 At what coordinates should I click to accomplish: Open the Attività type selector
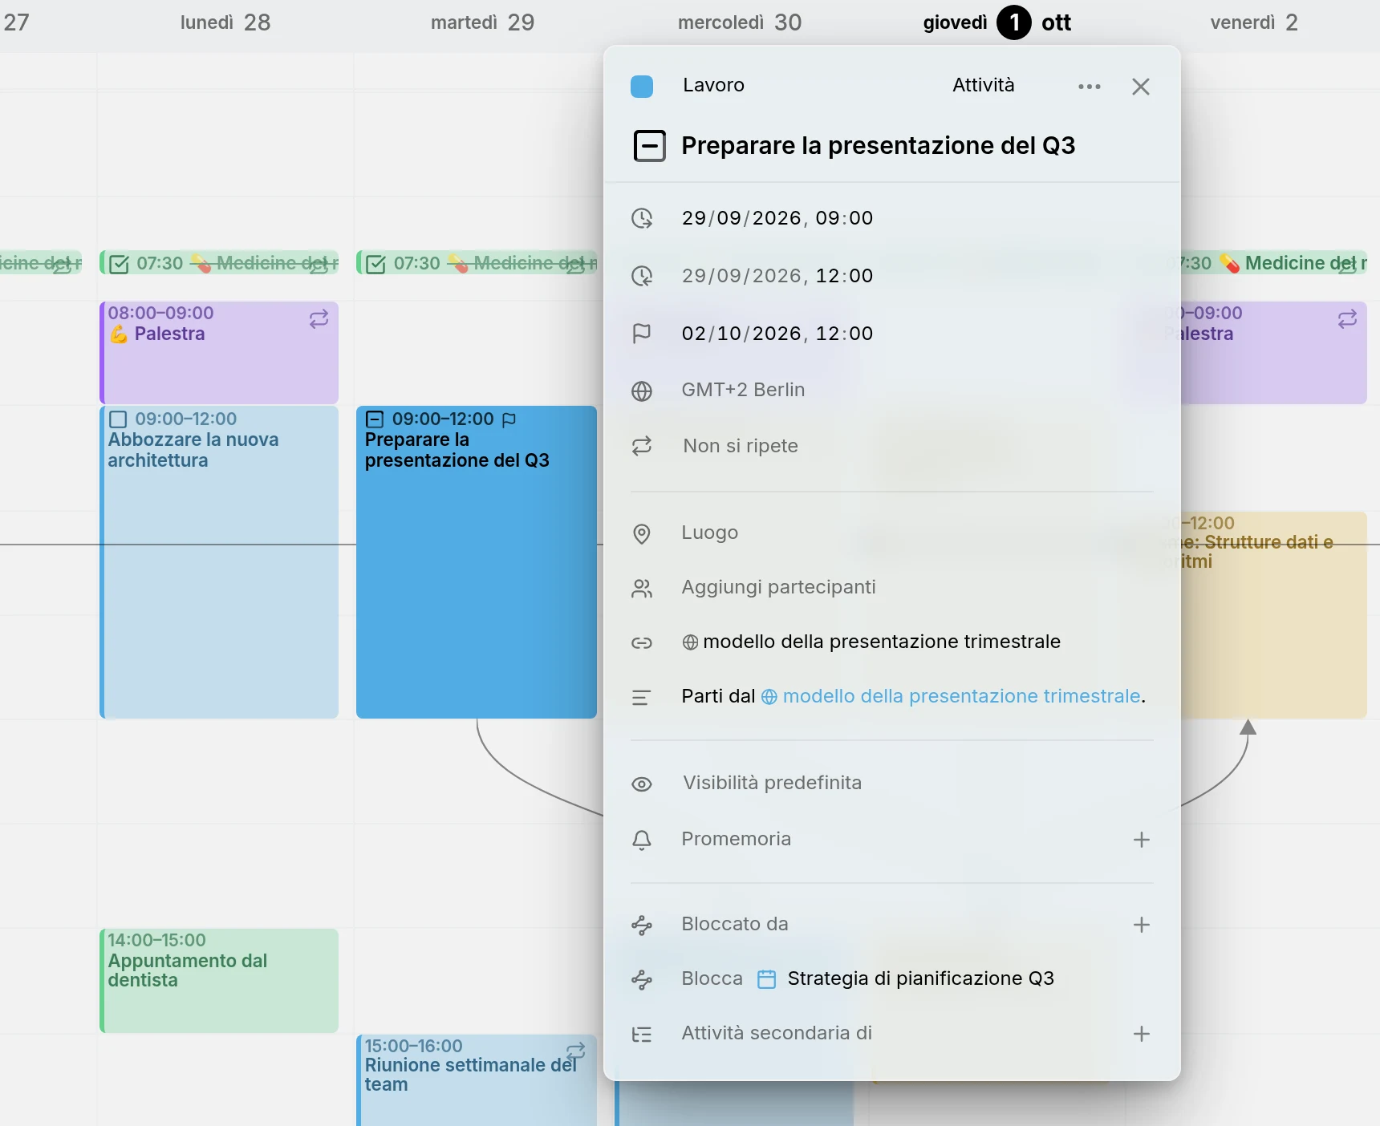983,85
